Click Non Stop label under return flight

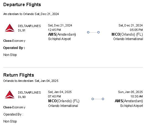10,121
